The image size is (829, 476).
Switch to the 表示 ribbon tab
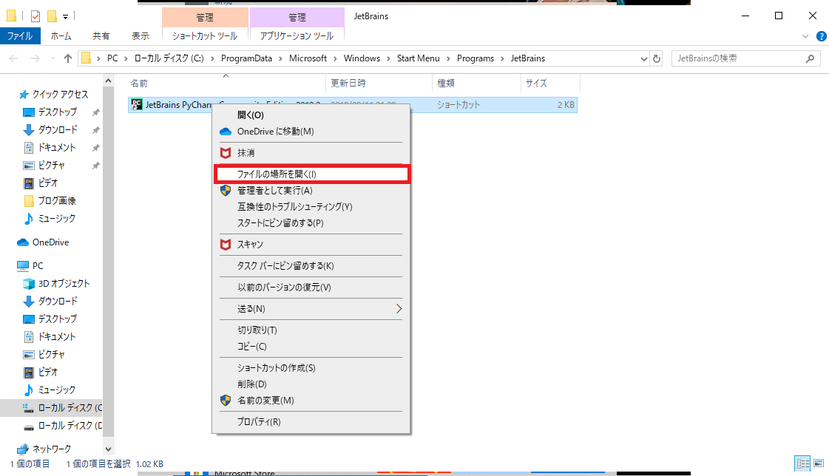[142, 35]
